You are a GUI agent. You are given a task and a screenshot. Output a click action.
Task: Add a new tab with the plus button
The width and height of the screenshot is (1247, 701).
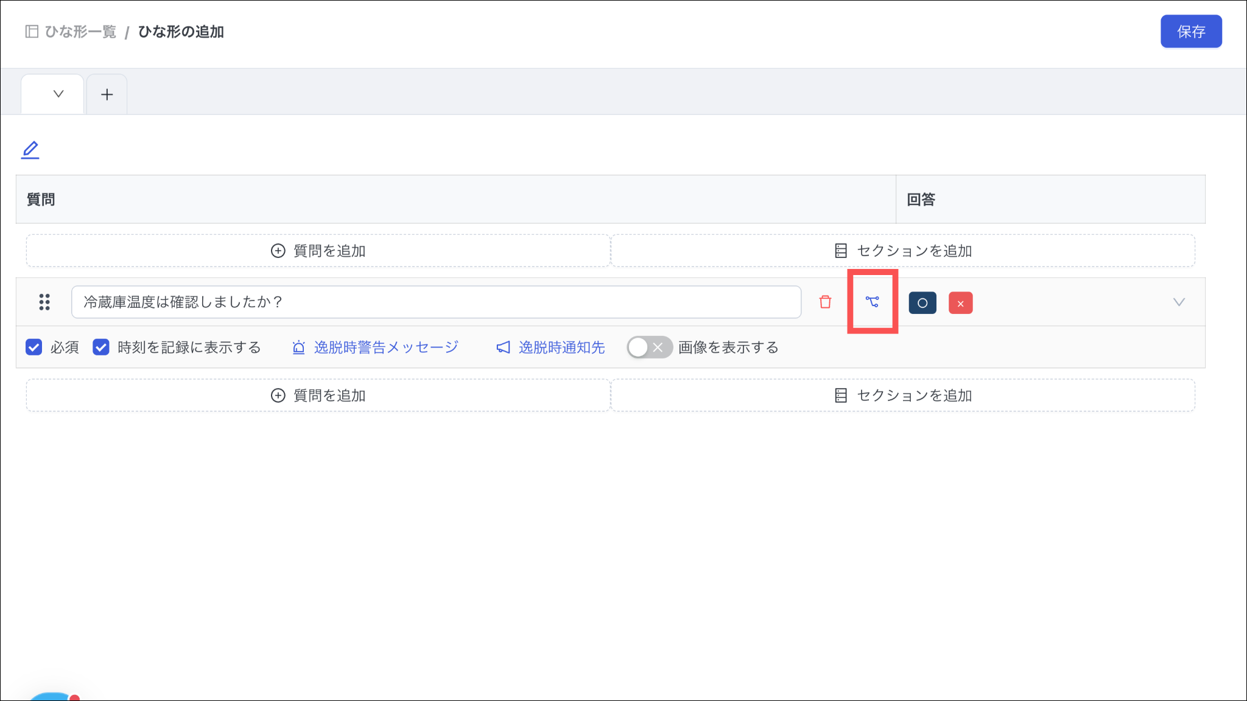pos(107,94)
